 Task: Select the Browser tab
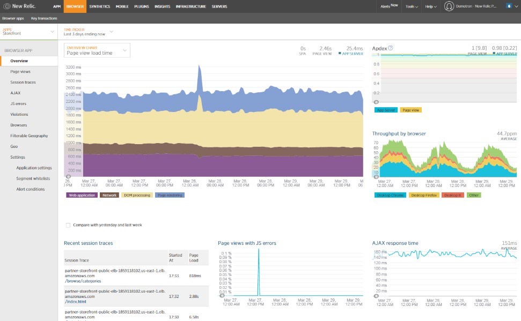pos(75,6)
